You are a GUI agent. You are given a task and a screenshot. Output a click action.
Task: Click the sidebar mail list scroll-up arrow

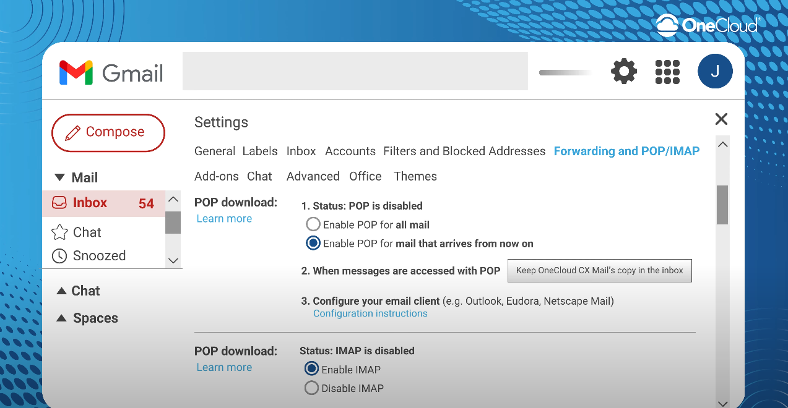point(173,199)
